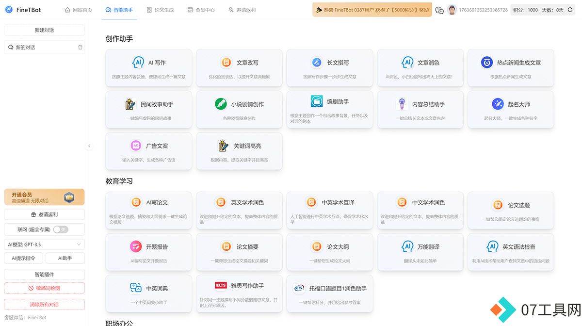This screenshot has height=326, width=582.
Task: Click the 新建对话 button
Action: pyautogui.click(x=44, y=30)
